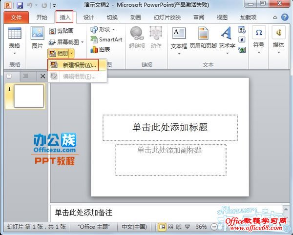Click the notes pane scroll up arrow
The width and height of the screenshot is (293, 235).
click(x=286, y=209)
